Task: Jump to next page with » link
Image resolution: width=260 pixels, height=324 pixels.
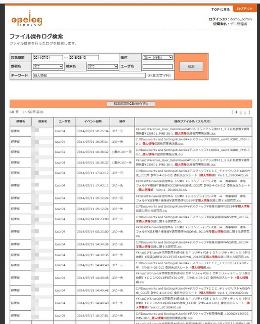Action: (245, 112)
